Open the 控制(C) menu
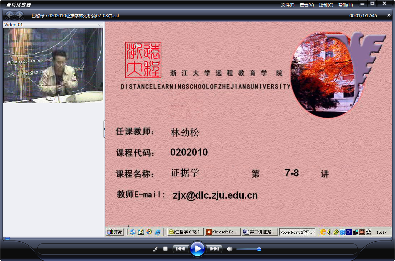395x261 pixels. pyautogui.click(x=326, y=5)
